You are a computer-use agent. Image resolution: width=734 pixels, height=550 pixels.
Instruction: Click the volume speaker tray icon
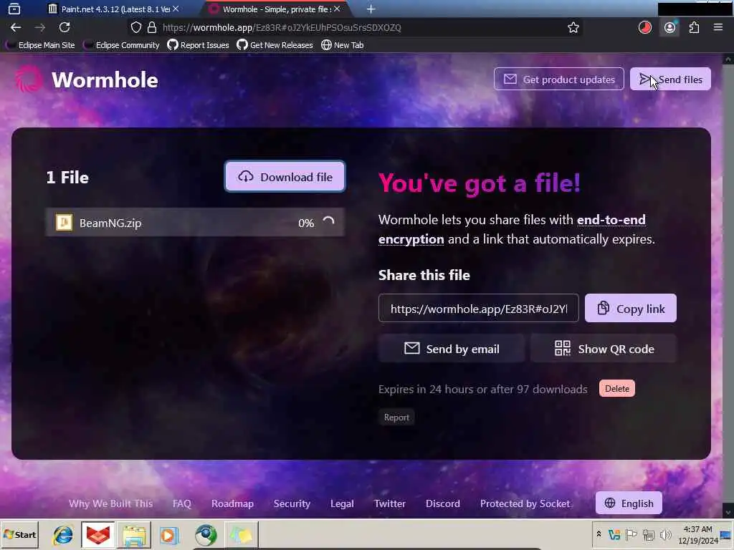[x=664, y=534]
